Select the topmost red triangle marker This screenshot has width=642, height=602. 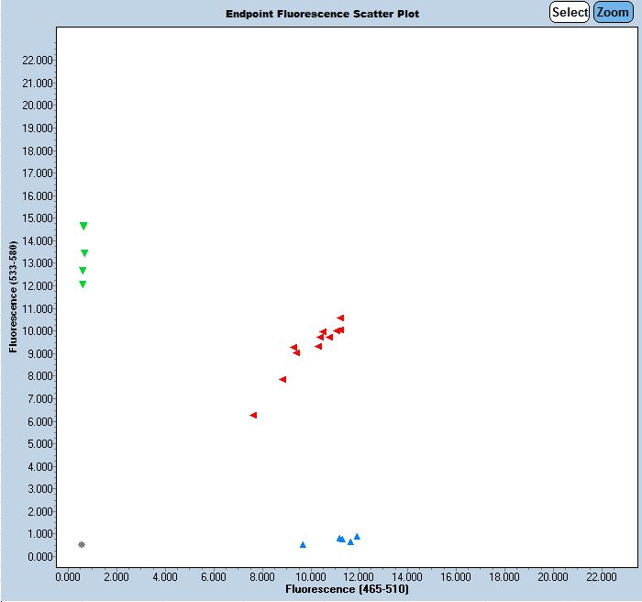340,318
